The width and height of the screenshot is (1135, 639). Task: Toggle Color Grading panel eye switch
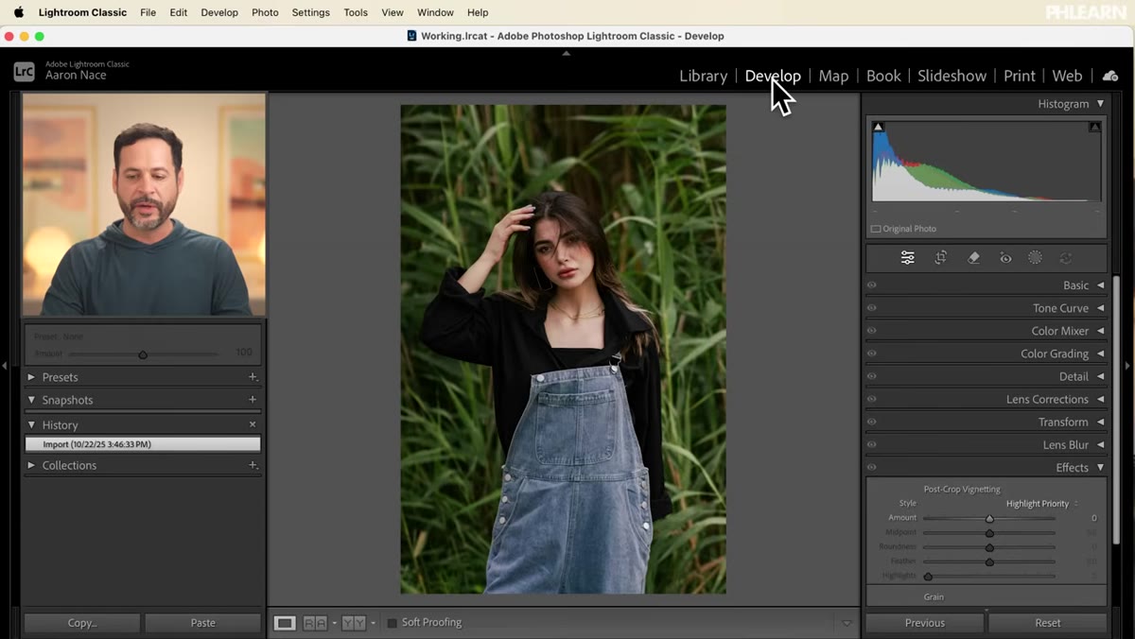tap(872, 354)
